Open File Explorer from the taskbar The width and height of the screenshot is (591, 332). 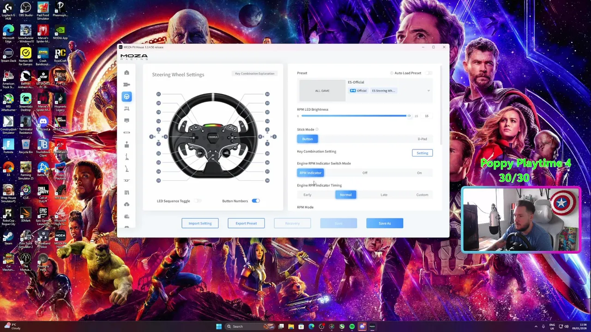pos(291,326)
